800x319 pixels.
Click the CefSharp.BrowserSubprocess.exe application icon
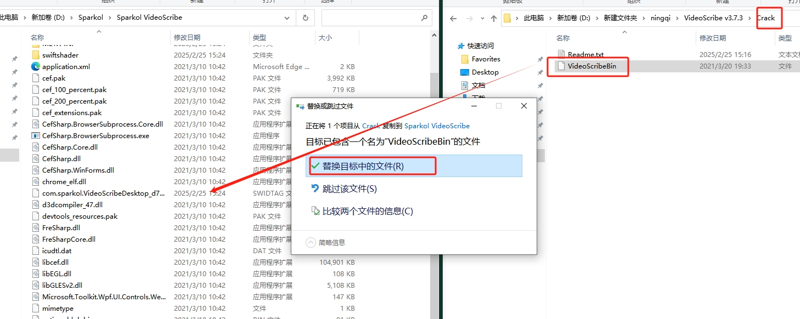click(x=36, y=135)
